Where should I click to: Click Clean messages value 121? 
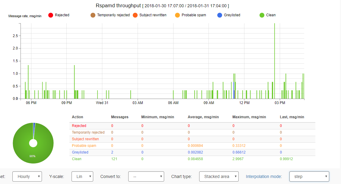click(x=114, y=159)
